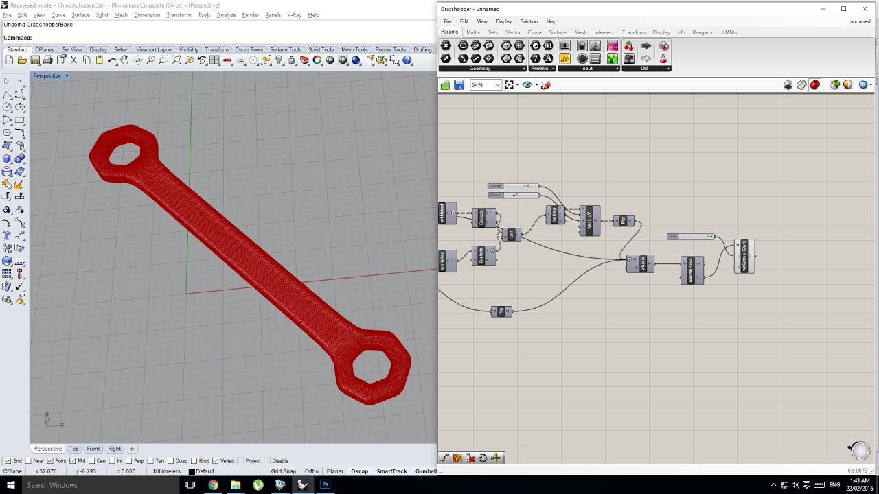Expand the Util panel in Grasshopper
The height and width of the screenshot is (494, 879).
[x=668, y=69]
